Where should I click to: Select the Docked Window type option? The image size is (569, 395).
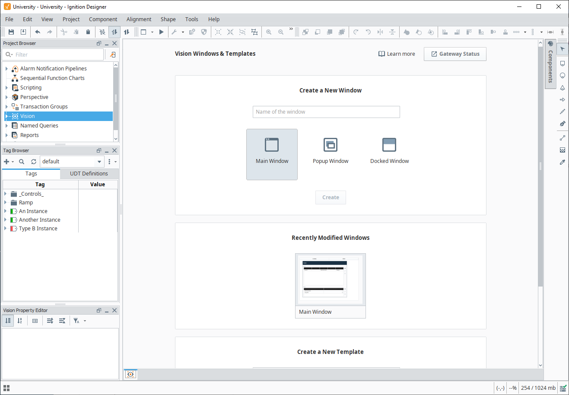click(x=389, y=145)
